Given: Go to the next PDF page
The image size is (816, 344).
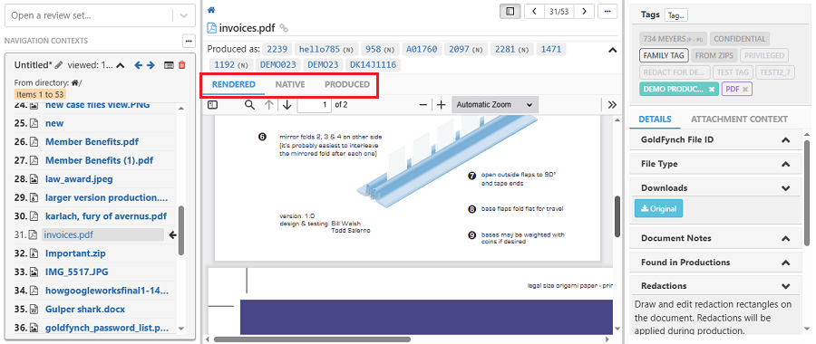Looking at the screenshot, I should [x=287, y=104].
